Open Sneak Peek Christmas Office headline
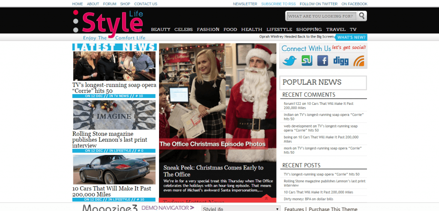Viewport: 439px width, 211px height. pyautogui.click(x=213, y=171)
